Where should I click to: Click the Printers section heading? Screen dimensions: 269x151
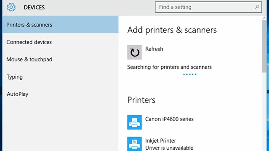141,100
